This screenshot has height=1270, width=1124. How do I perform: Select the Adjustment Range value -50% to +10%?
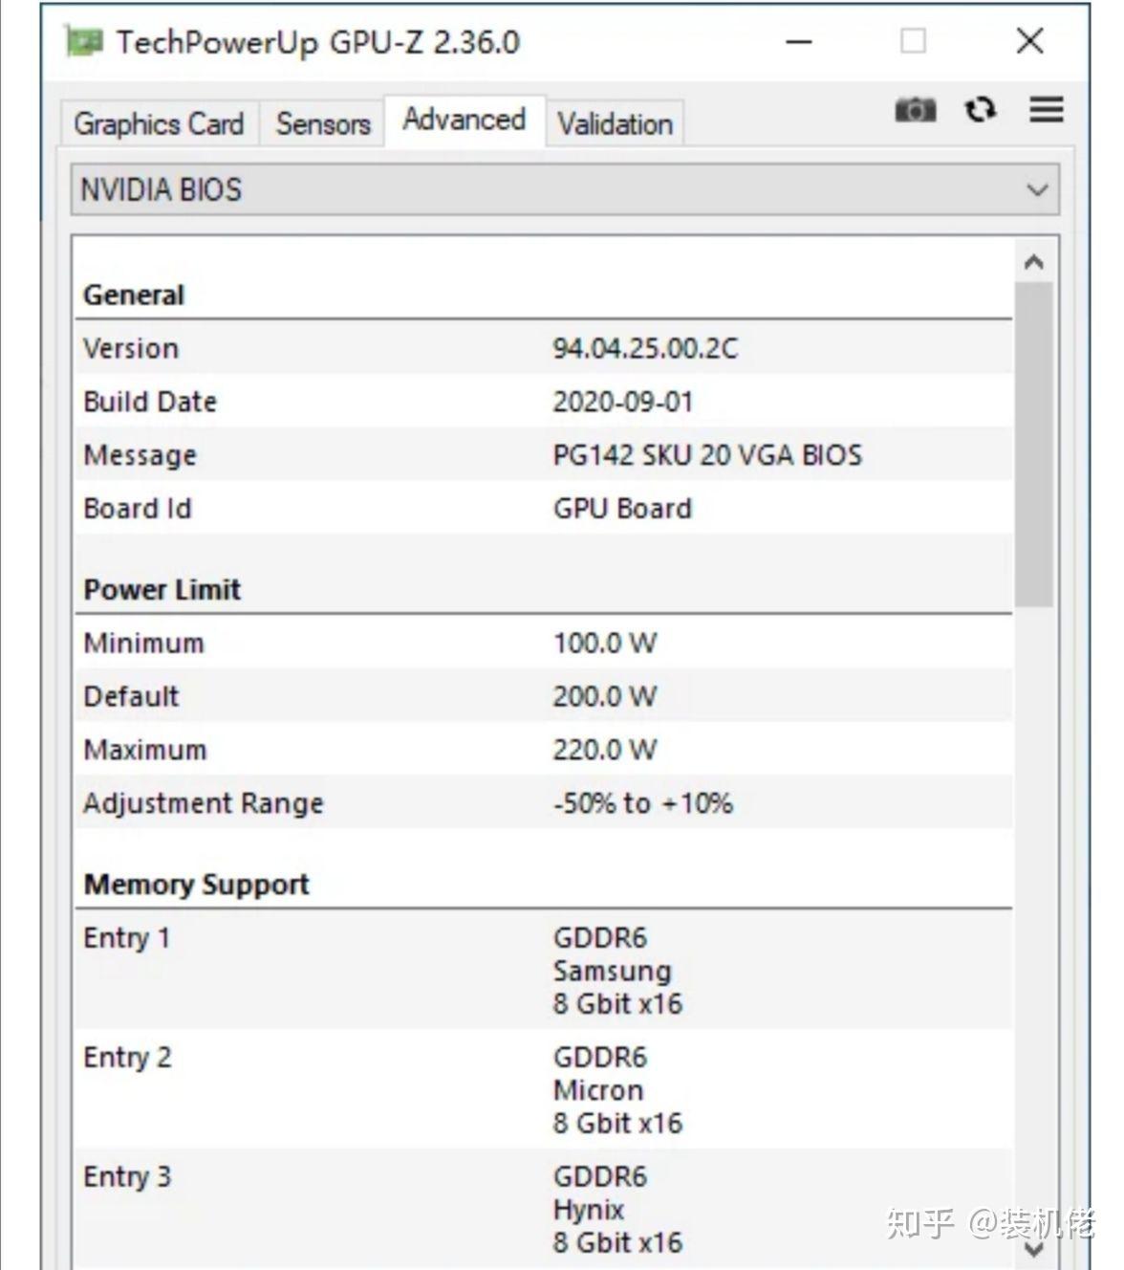coord(642,803)
